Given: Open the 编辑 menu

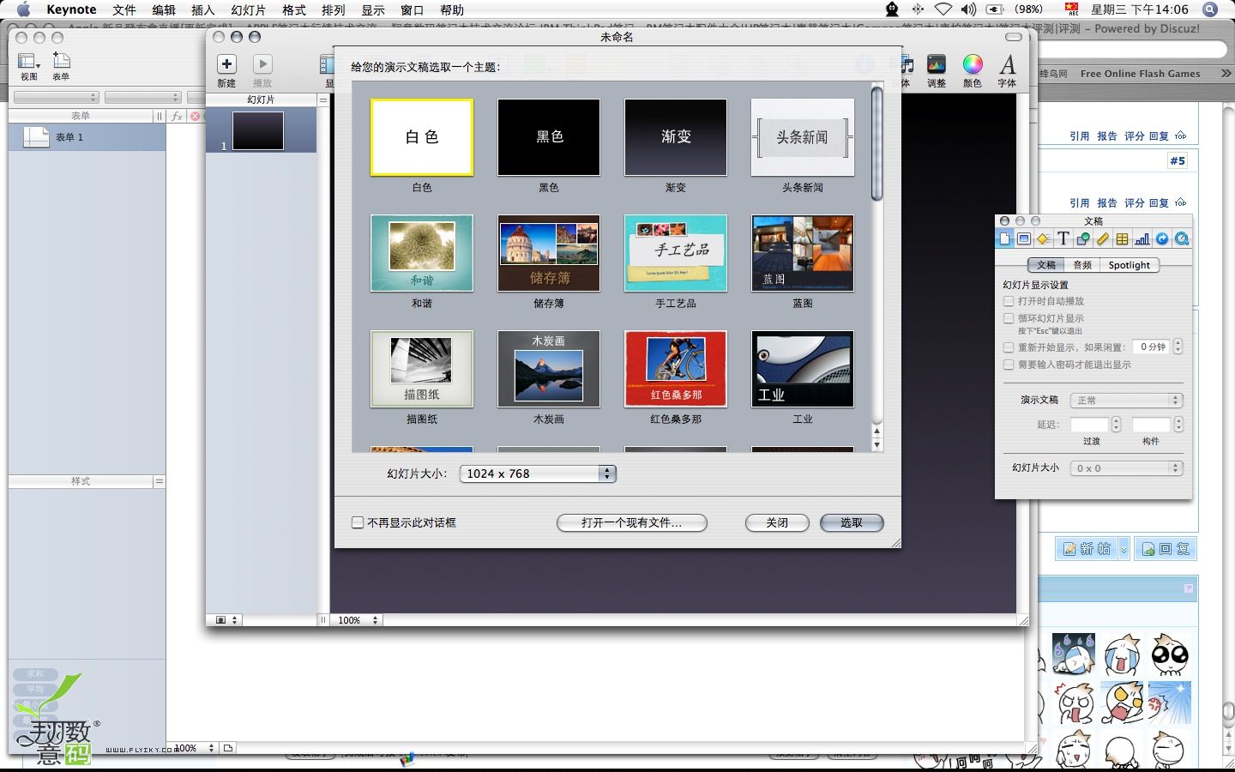Looking at the screenshot, I should (164, 9).
